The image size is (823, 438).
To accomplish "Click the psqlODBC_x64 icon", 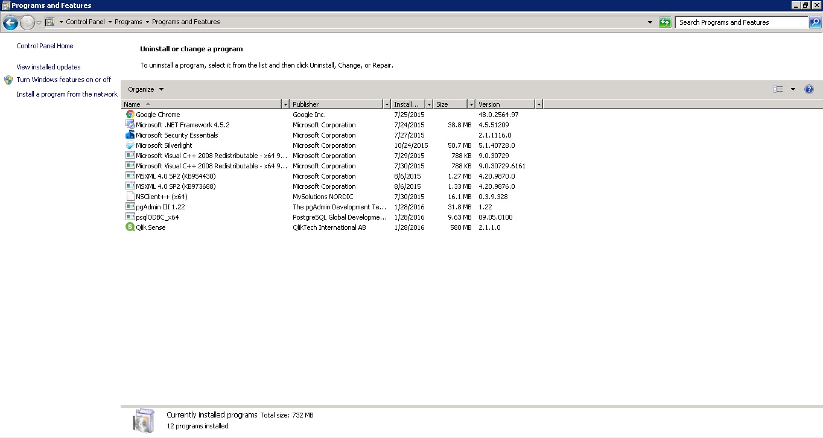I will point(130,217).
